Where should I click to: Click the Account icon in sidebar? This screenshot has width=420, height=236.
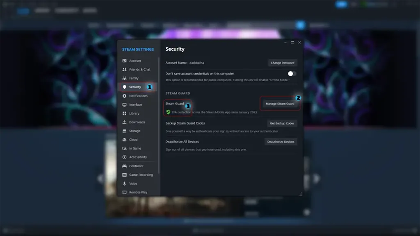[125, 61]
